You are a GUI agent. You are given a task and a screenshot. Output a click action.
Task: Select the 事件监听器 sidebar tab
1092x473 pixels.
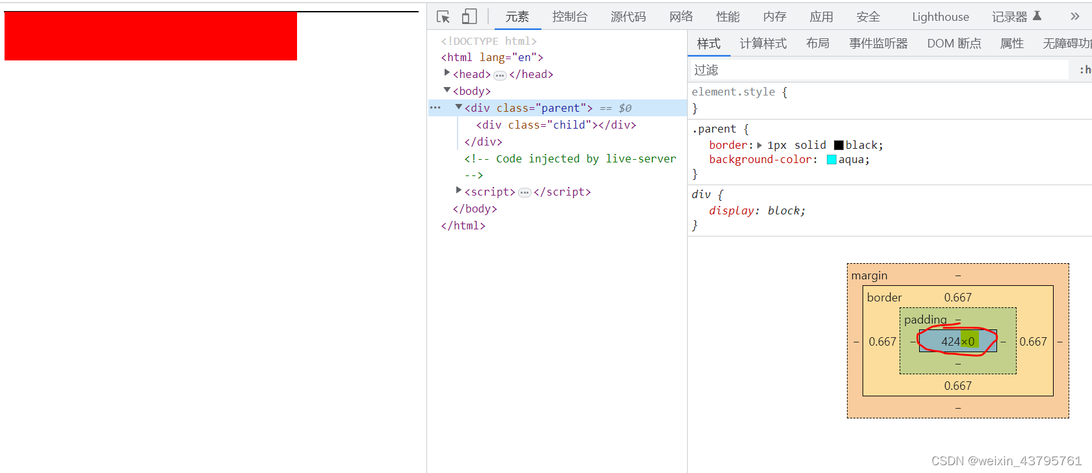[x=878, y=44]
